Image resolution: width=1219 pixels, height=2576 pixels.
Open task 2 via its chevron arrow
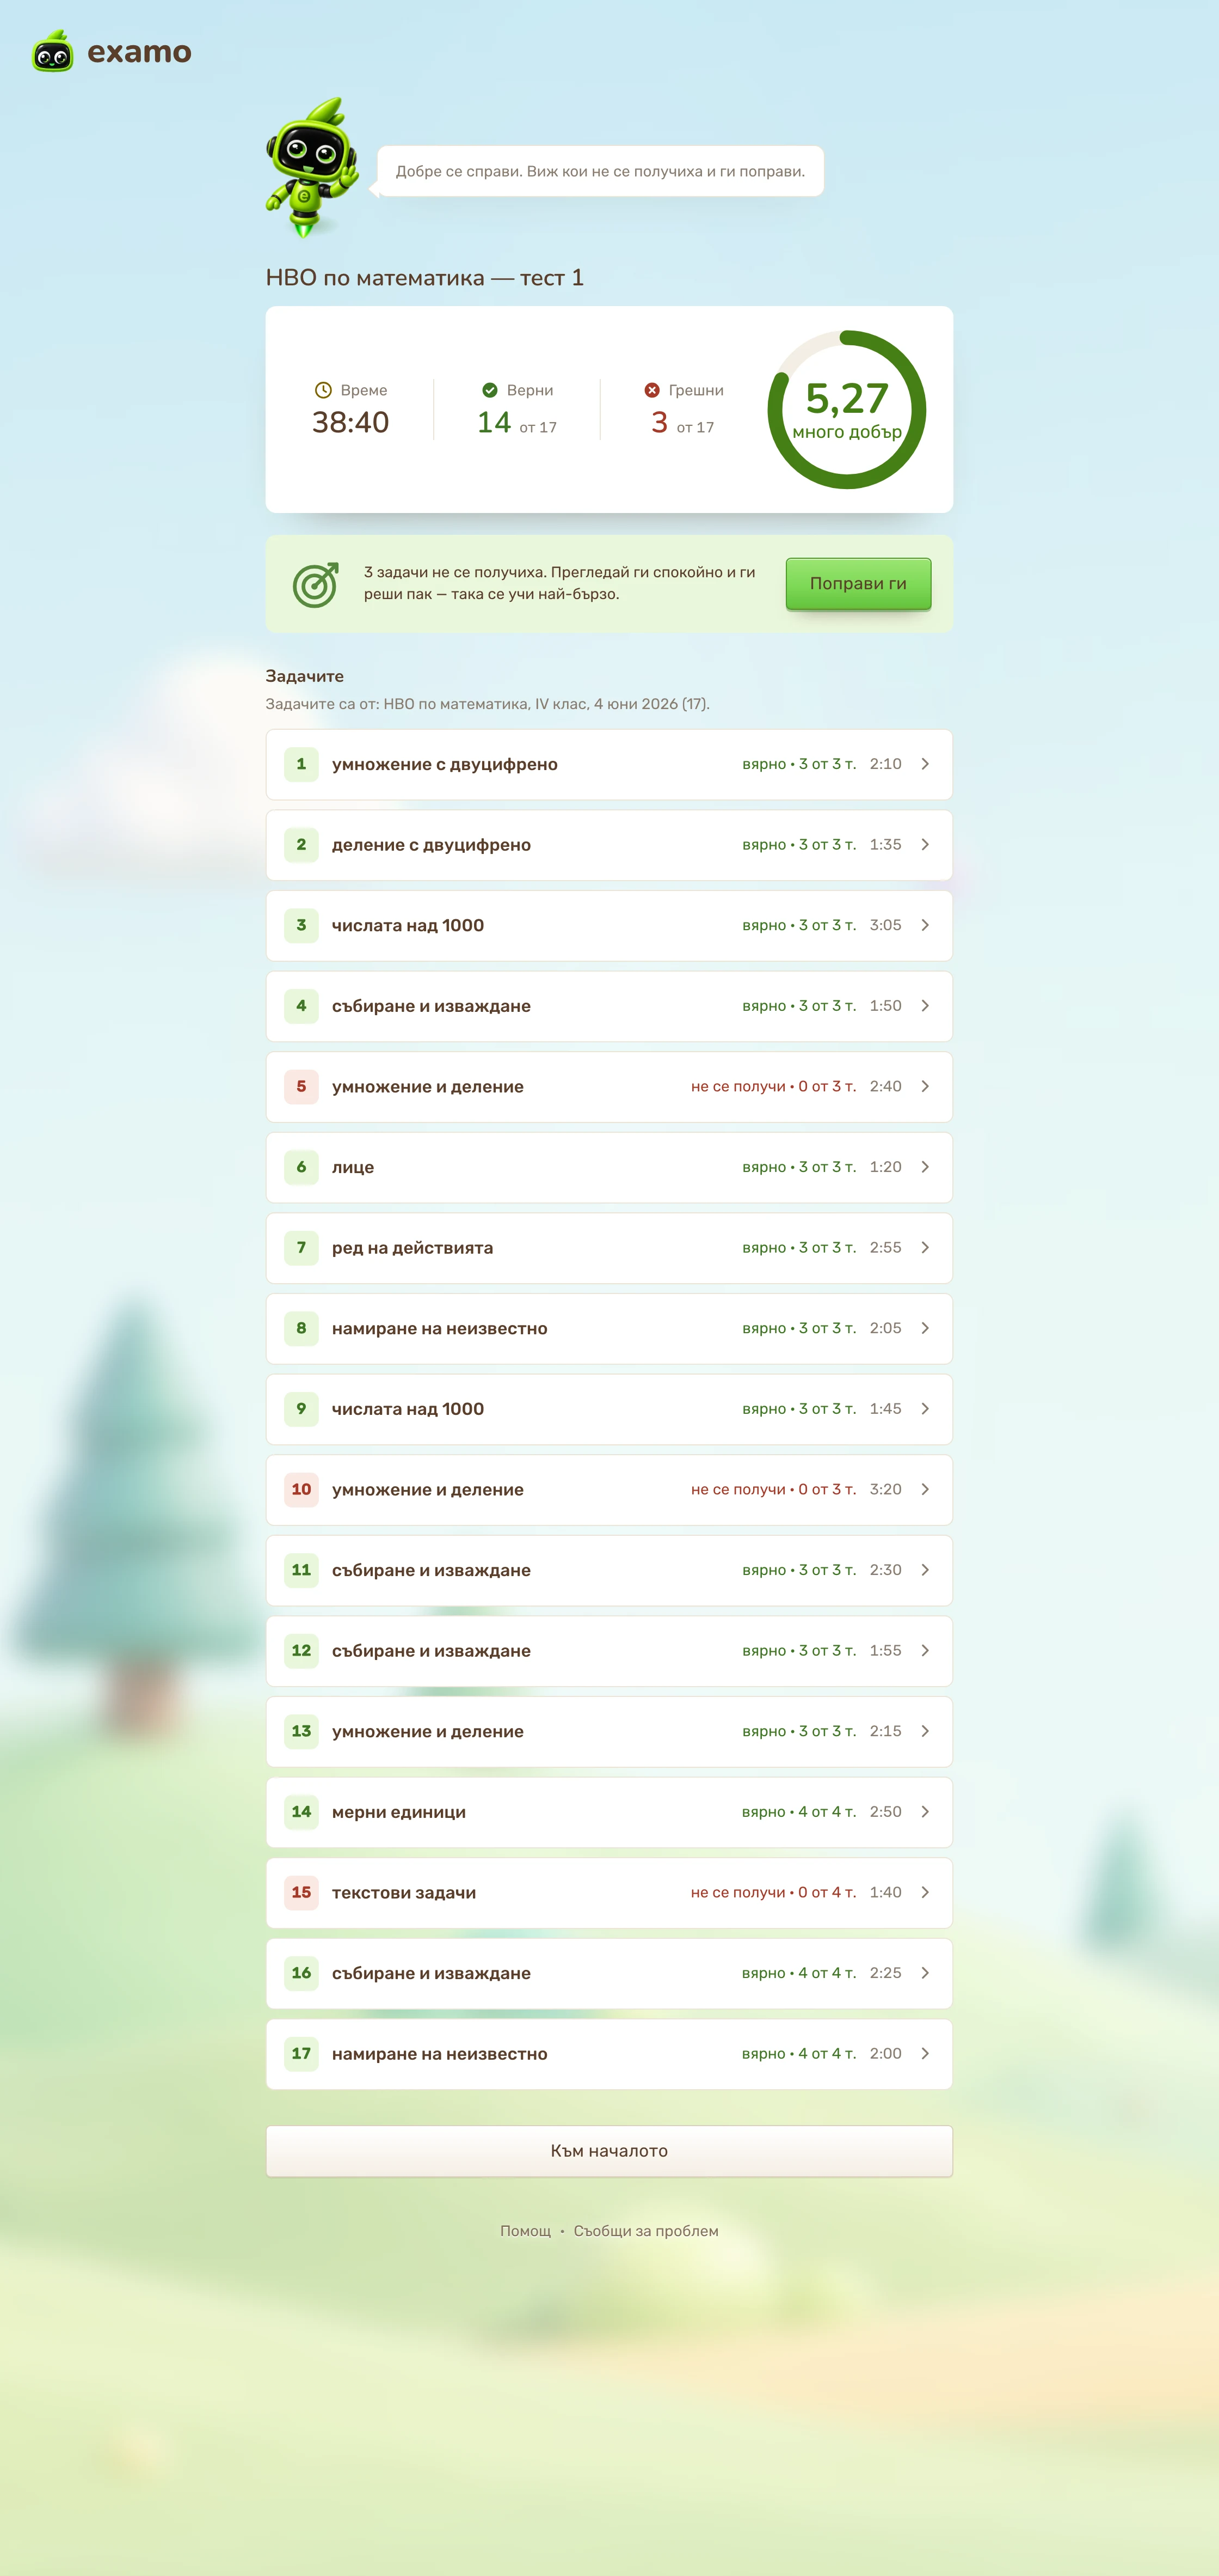point(925,845)
